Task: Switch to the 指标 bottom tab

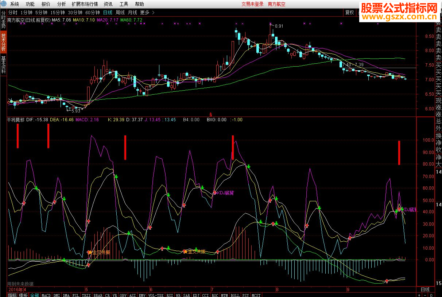Action: click(12, 295)
